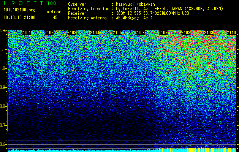The width and height of the screenshot is (239, 152).
Task: Click the 0.7 frequency axis label
Action: pos(3,125)
